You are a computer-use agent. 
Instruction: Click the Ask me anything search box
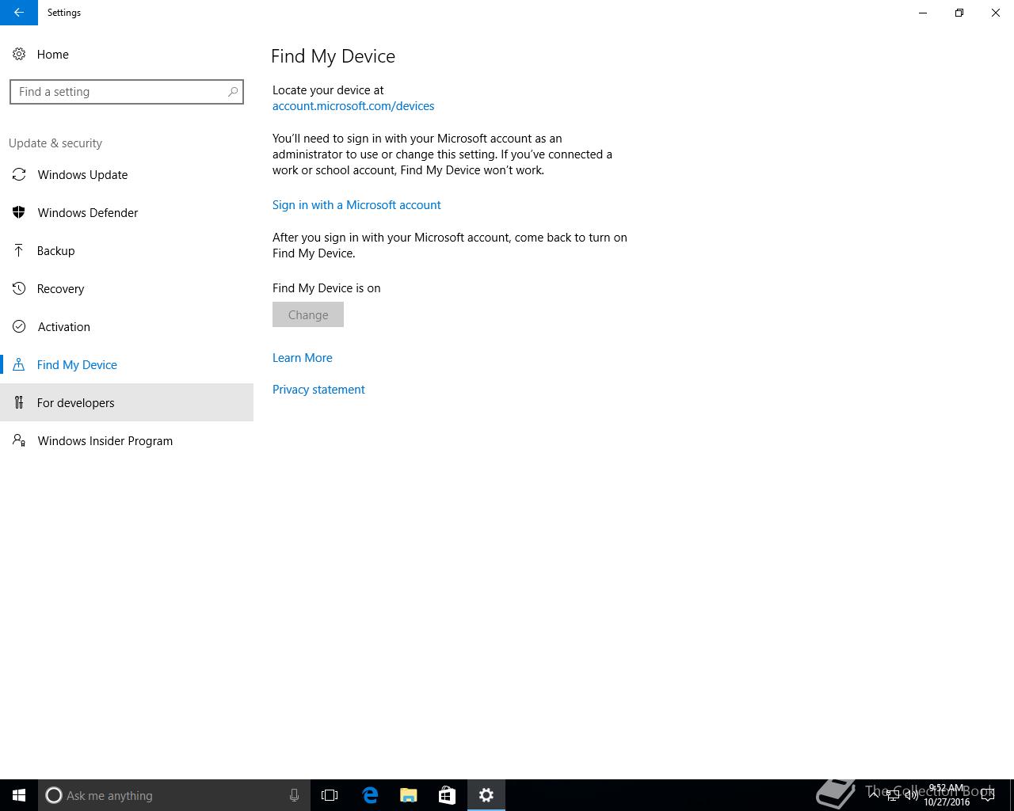pyautogui.click(x=173, y=795)
